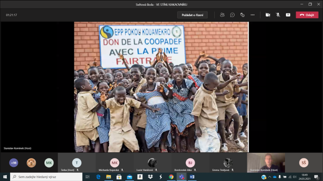Viewport: 323px width, 181px height.
Task: Open the Amazon app in the taskbar
Action: (x=140, y=177)
